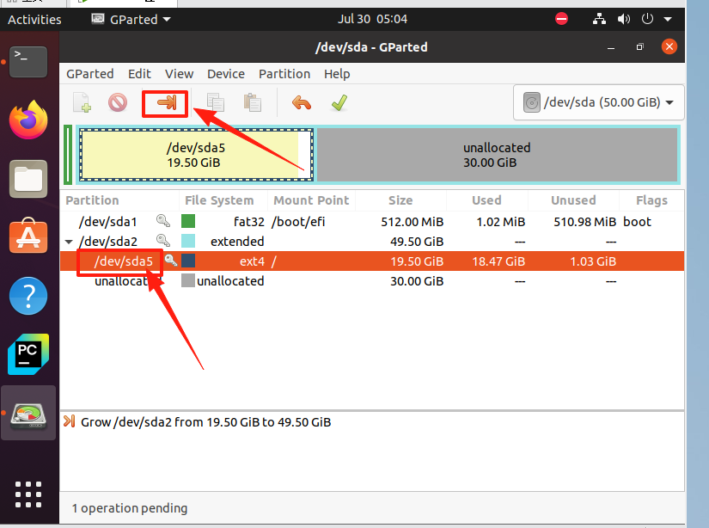Click the gray unallocated color swatch

coord(188,280)
